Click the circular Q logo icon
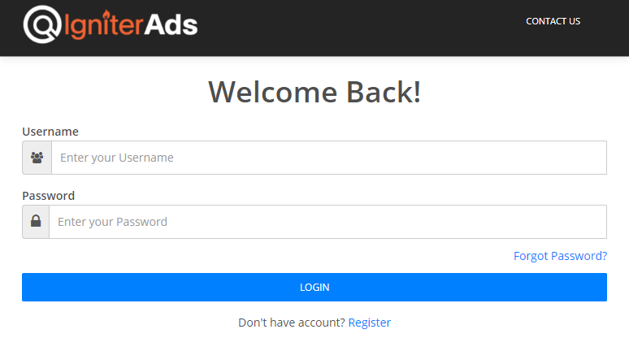Viewport: 629px width, 364px height. pos(41,24)
